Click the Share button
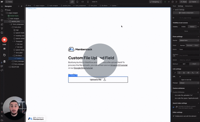The image size is (200, 122). pos(183,2)
